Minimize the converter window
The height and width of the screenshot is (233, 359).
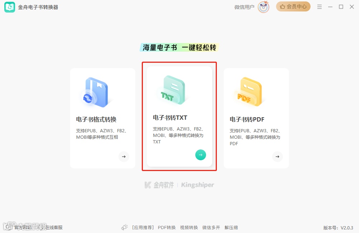click(x=330, y=7)
